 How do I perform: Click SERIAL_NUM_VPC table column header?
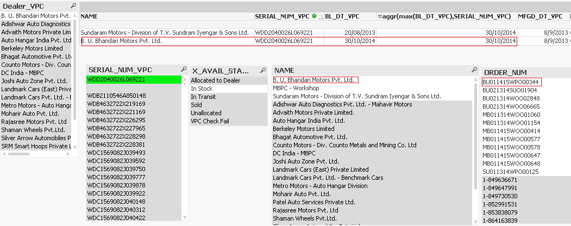point(283,16)
